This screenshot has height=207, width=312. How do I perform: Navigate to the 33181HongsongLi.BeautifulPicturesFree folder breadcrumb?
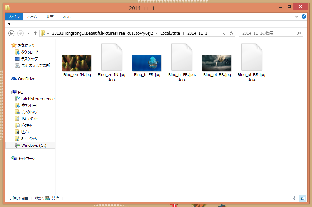102,33
